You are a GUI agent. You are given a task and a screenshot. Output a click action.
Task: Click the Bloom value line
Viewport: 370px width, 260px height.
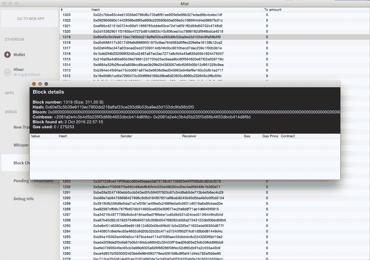pos(186,112)
